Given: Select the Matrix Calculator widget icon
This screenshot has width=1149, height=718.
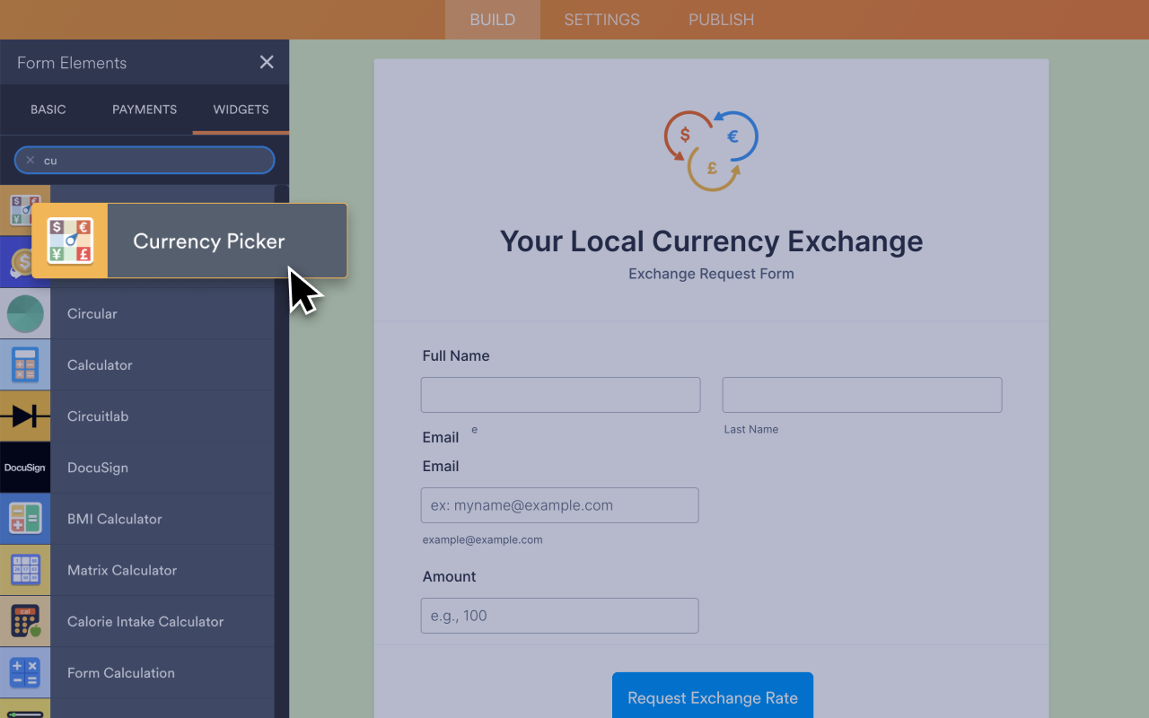Looking at the screenshot, I should [25, 569].
